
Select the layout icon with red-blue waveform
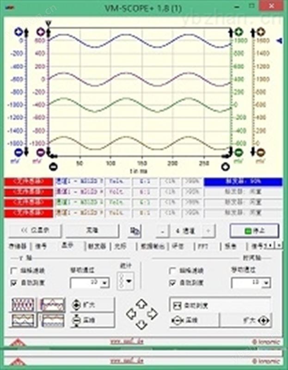52,305
